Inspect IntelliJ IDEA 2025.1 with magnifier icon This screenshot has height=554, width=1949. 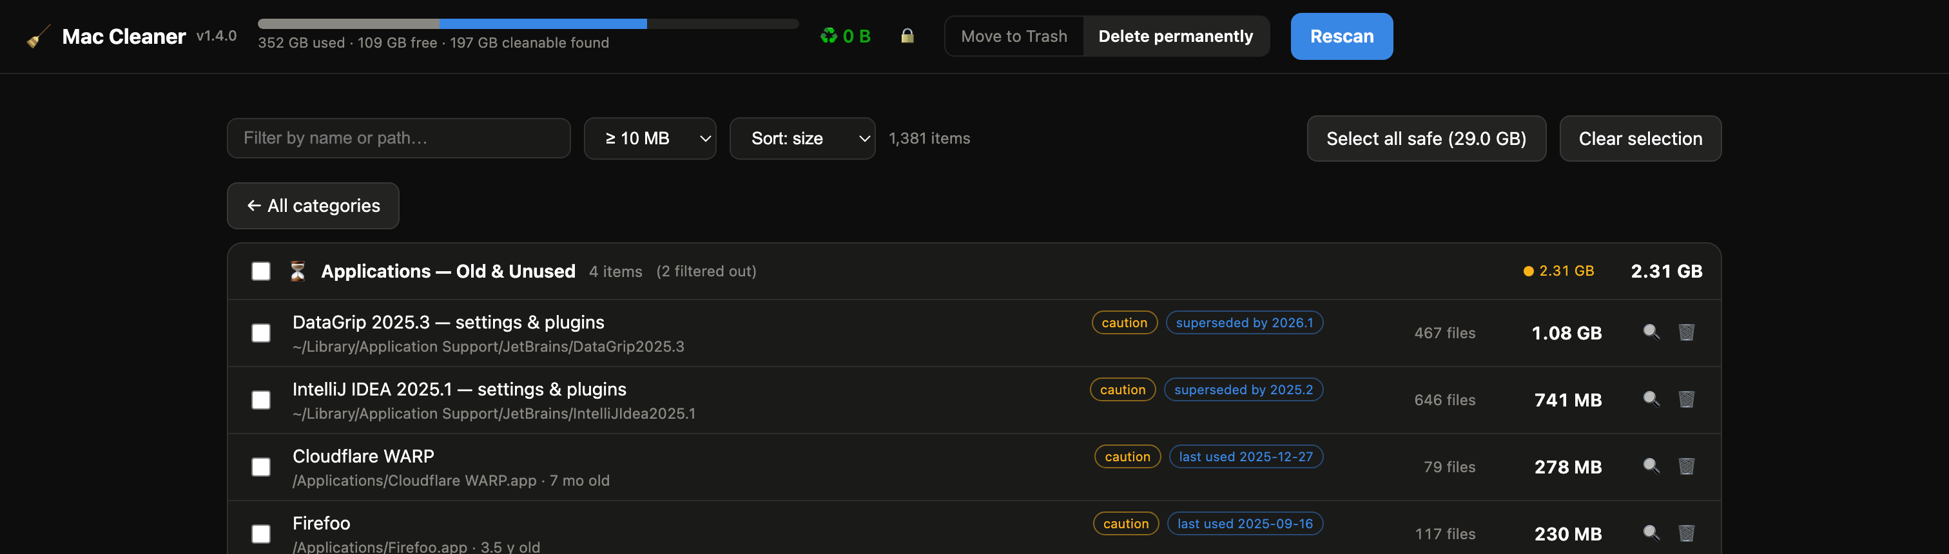[1651, 399]
